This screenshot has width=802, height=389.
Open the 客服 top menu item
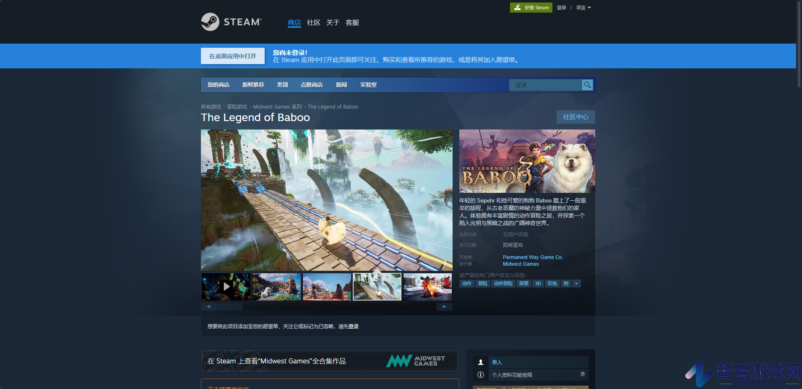coord(352,23)
